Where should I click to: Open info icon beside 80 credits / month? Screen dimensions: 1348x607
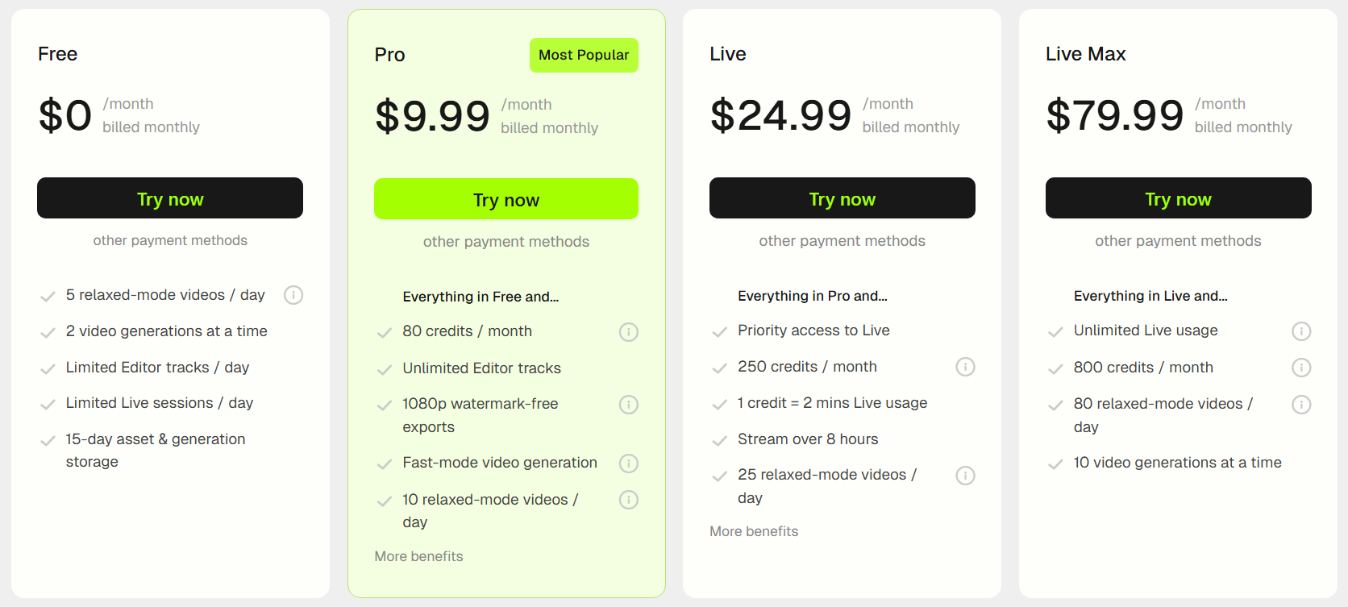629,332
